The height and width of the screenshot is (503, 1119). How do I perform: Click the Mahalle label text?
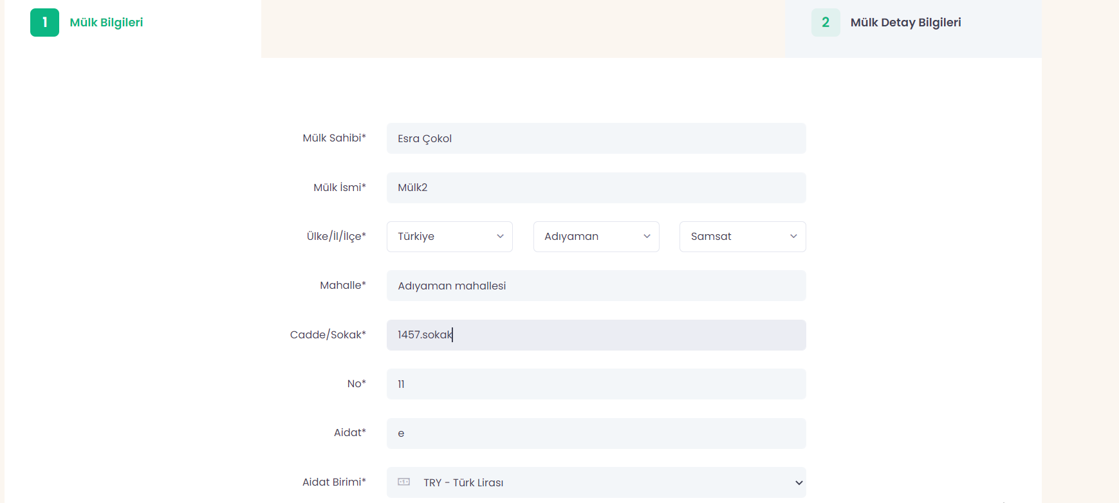pyautogui.click(x=342, y=286)
